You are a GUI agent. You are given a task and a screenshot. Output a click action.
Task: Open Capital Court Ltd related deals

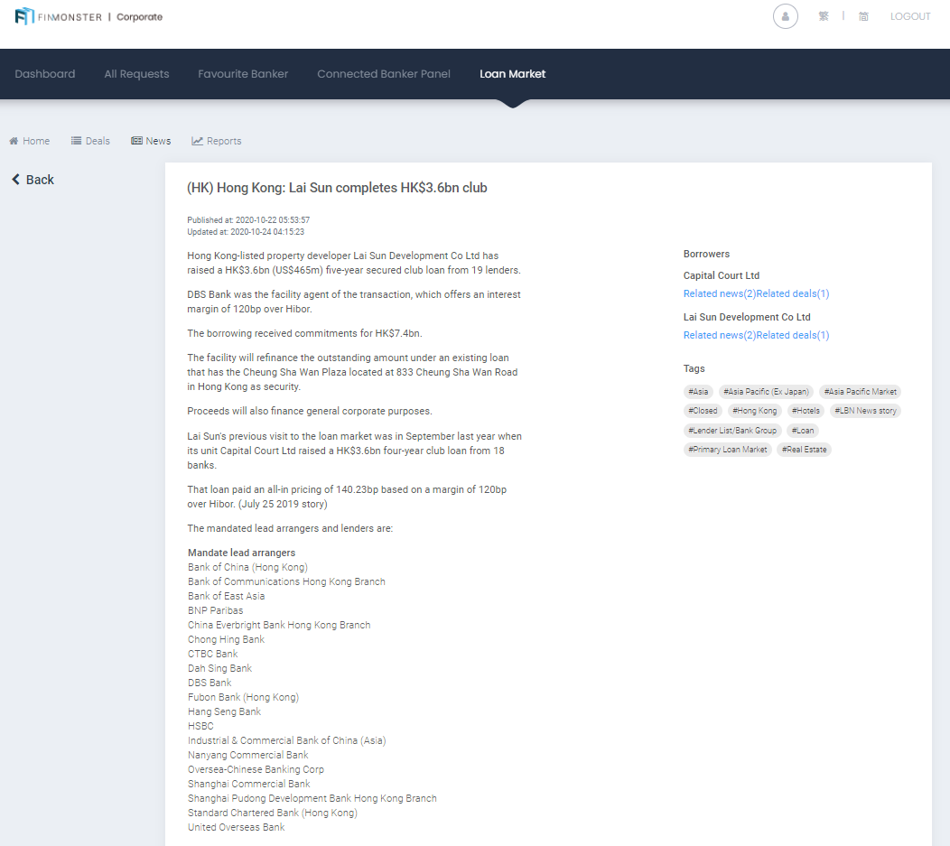[x=793, y=293]
